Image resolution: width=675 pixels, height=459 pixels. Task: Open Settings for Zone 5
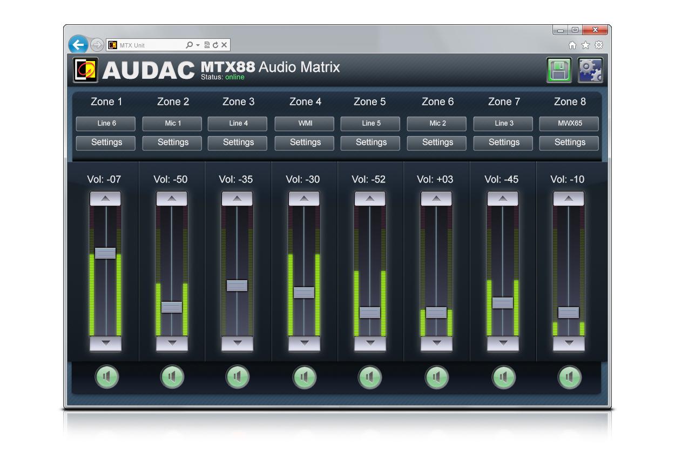(370, 143)
